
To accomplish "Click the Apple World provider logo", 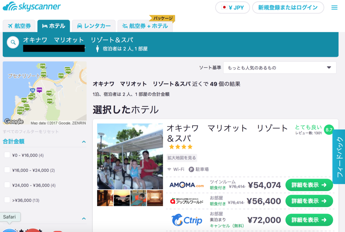I will coord(187,201).
